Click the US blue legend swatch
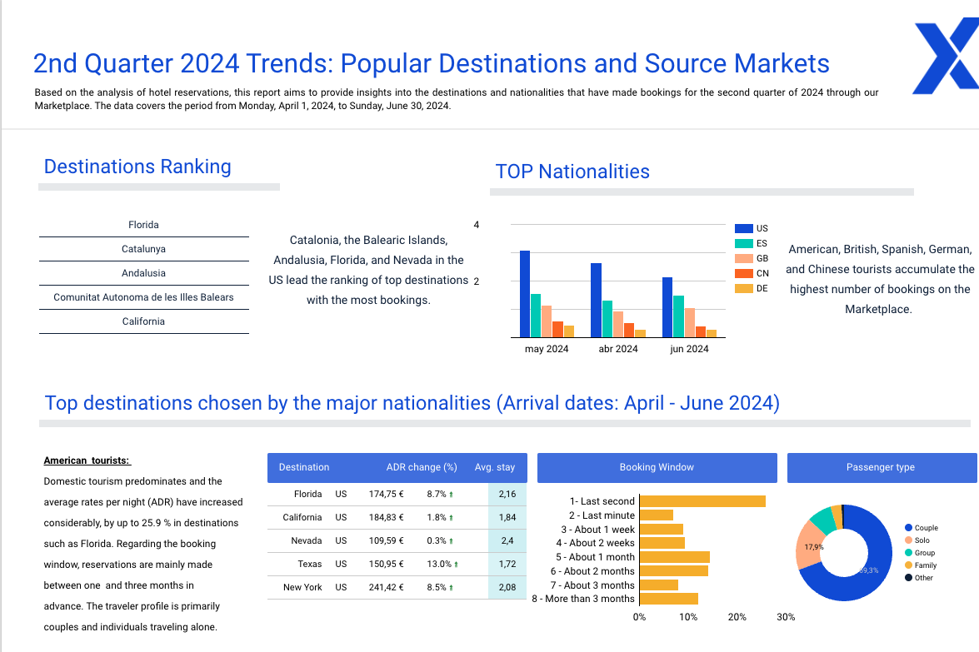 click(744, 228)
